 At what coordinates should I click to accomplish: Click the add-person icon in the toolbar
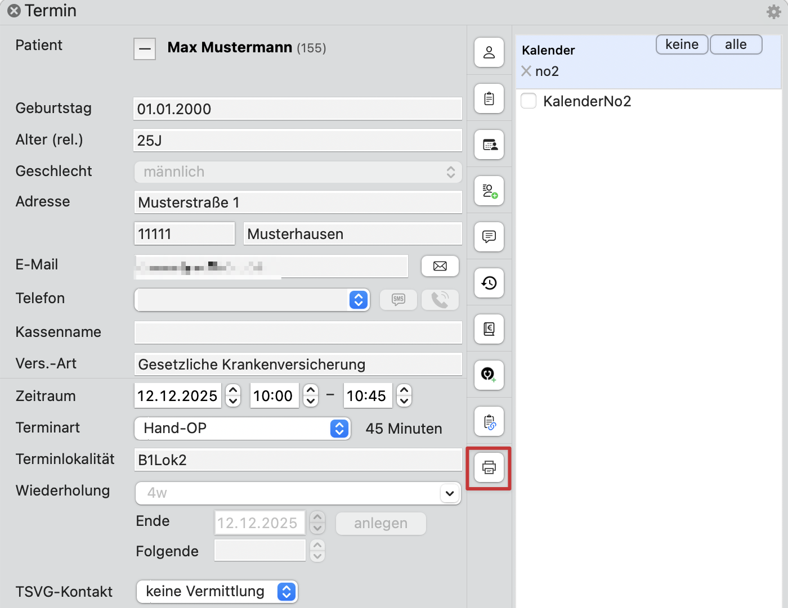tap(489, 191)
